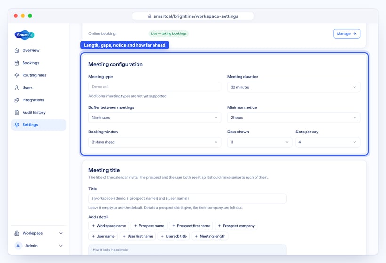Click the Settings gear icon
Viewport: 386px width, 263px height.
(x=17, y=125)
